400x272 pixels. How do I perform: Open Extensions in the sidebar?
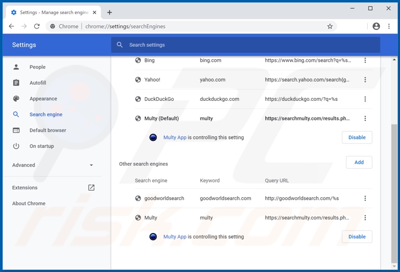tap(25, 188)
